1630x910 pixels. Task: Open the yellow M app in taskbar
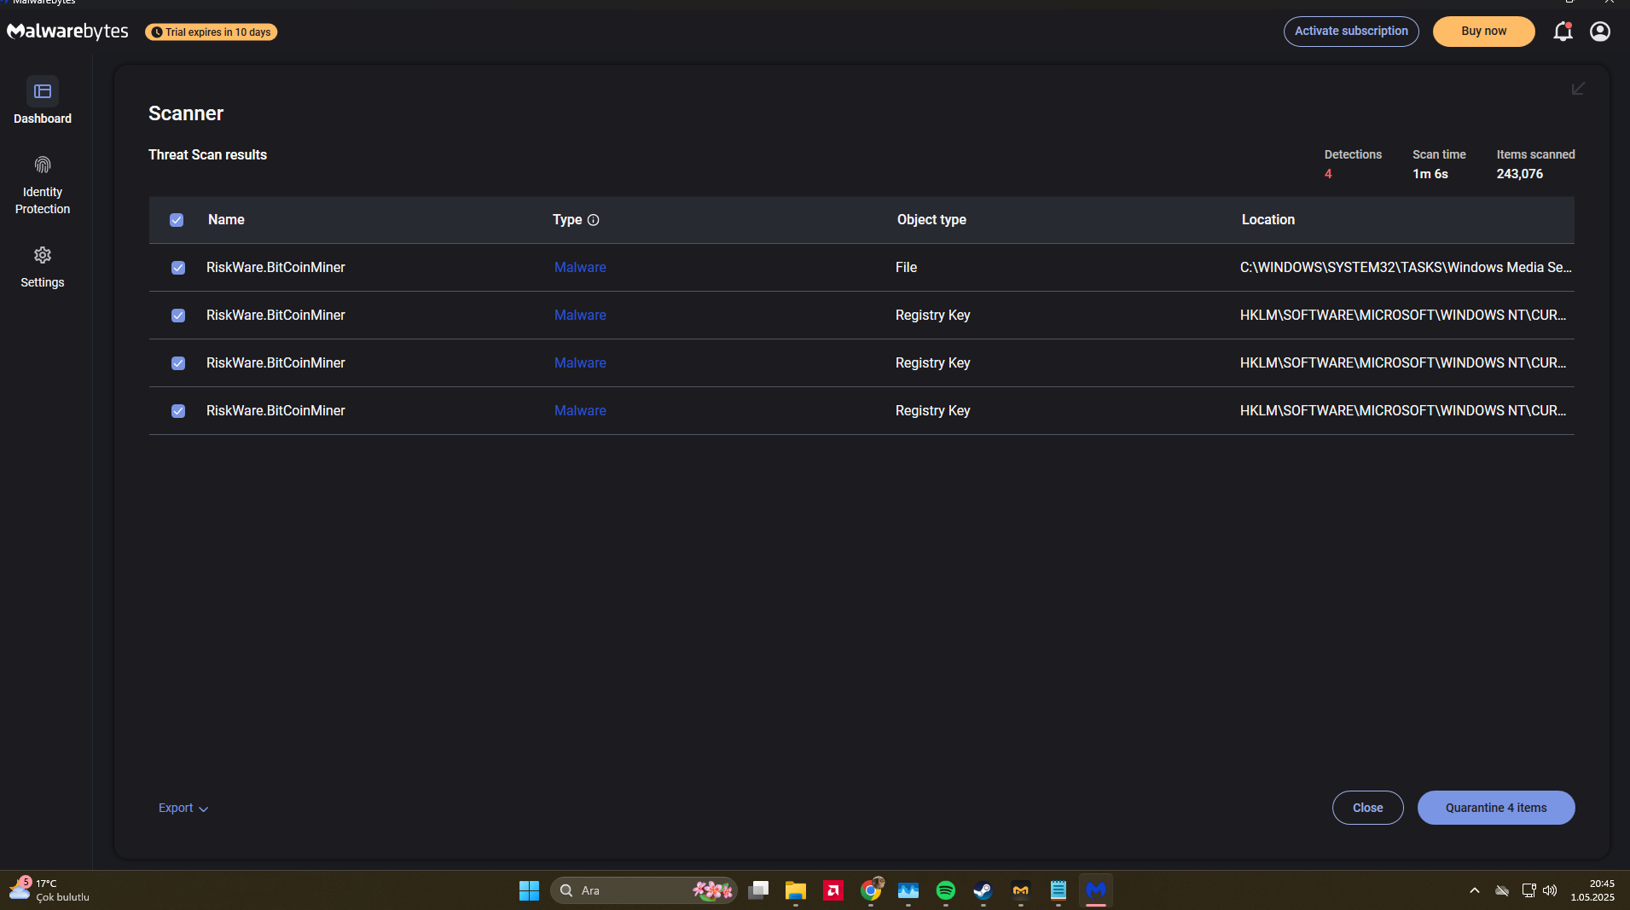[1021, 890]
